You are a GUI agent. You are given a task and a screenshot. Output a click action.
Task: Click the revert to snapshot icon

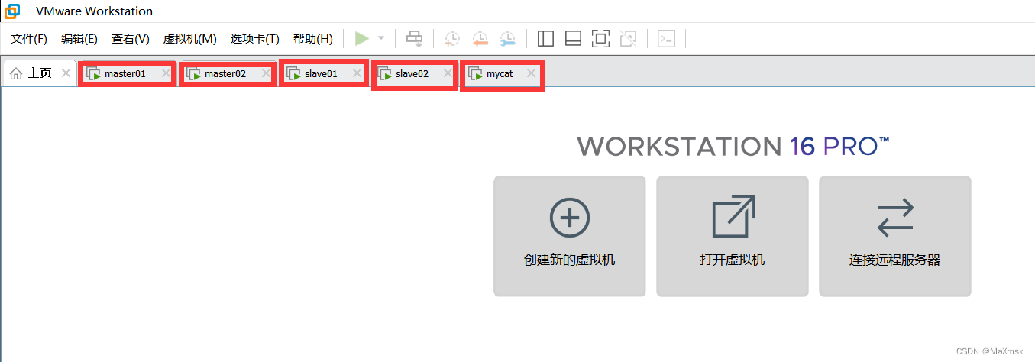[x=480, y=38]
